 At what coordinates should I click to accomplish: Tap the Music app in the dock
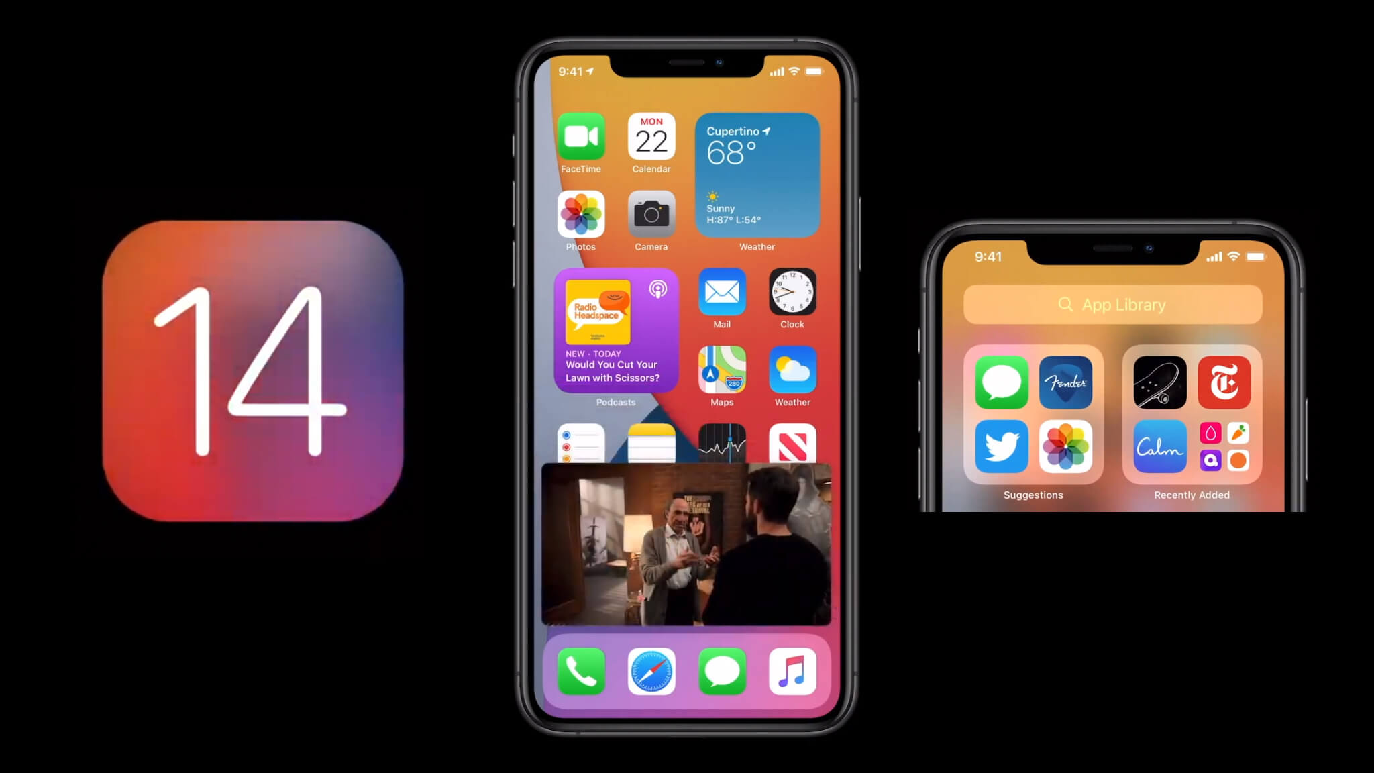793,671
